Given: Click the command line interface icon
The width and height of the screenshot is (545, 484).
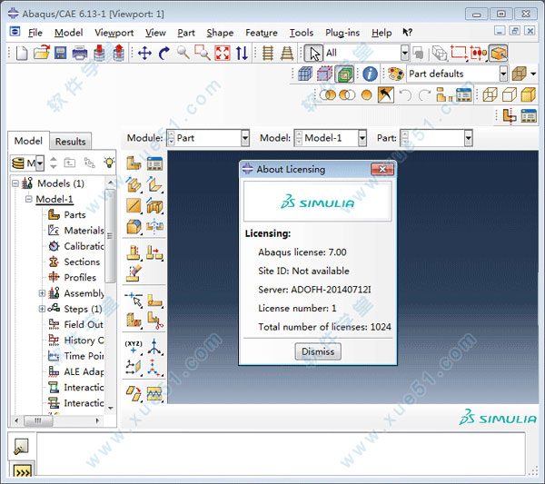Looking at the screenshot, I should point(23,472).
